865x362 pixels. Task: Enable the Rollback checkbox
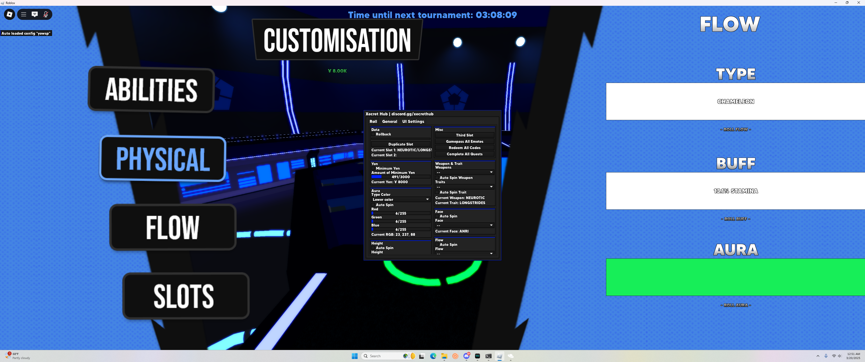click(373, 134)
